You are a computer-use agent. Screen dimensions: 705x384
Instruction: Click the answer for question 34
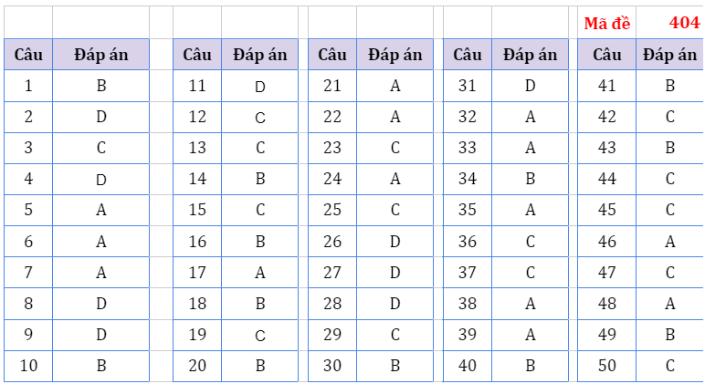coord(531,180)
